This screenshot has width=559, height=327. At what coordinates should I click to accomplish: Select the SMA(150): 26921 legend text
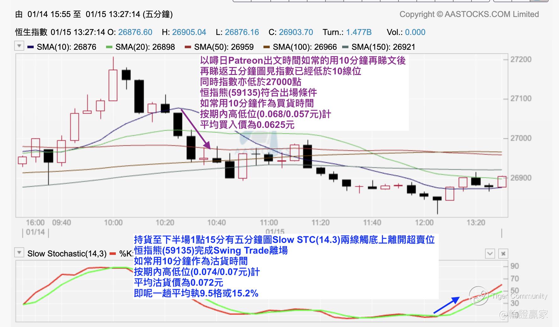click(383, 47)
